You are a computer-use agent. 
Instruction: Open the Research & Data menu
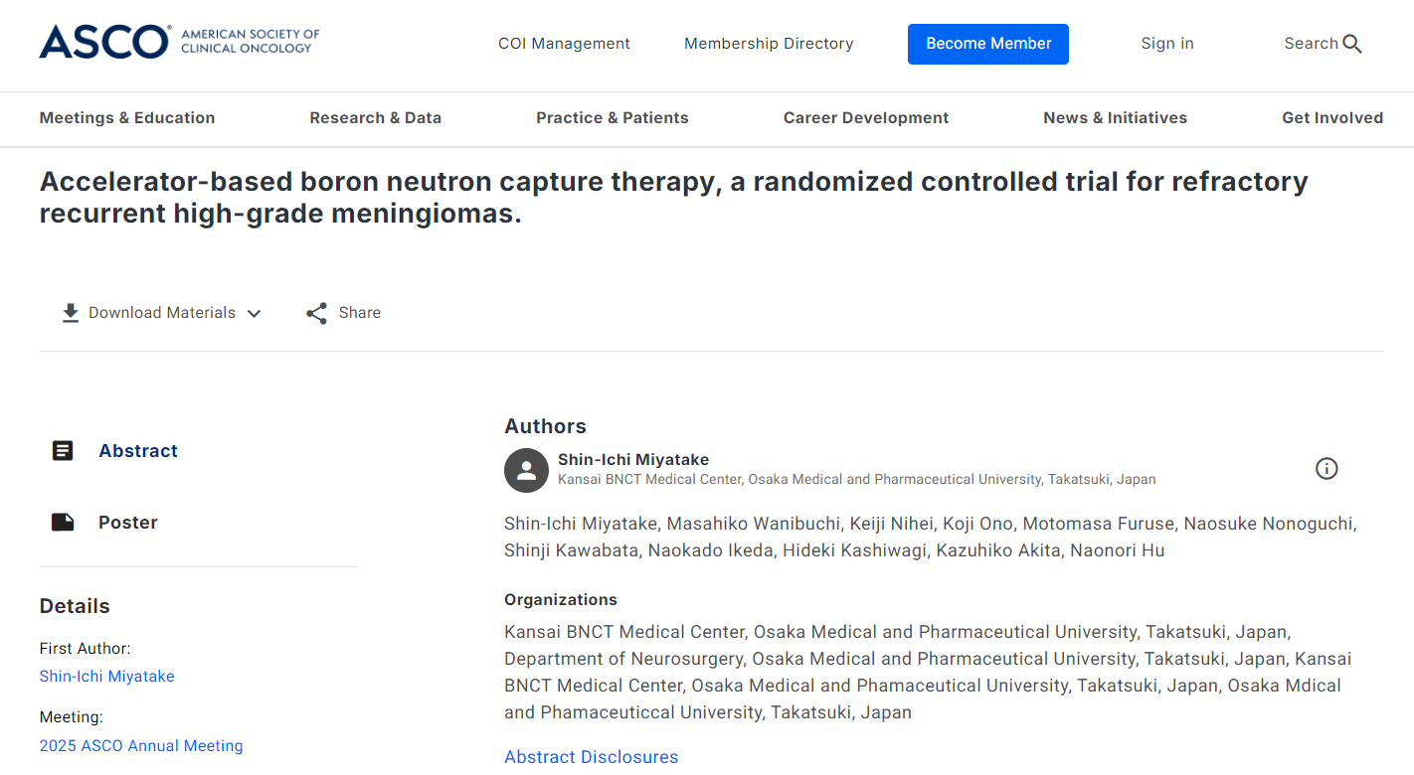pos(375,118)
